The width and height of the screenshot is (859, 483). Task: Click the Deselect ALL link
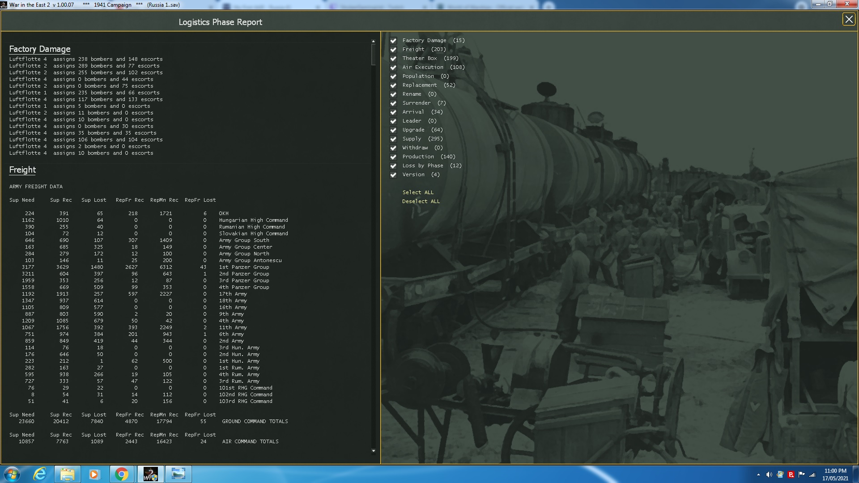(x=421, y=201)
